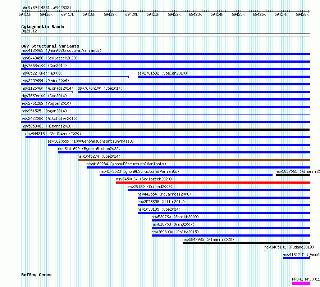Select nsv6141699 (ByrskaBishop2022) label
Viewport: 320px width, 287px height.
pyautogui.click(x=89, y=149)
